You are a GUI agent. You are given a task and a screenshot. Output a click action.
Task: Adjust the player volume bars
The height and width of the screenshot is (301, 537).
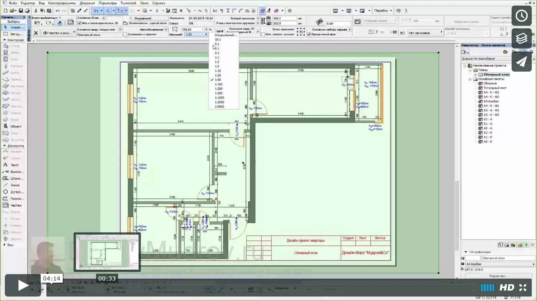(487, 288)
